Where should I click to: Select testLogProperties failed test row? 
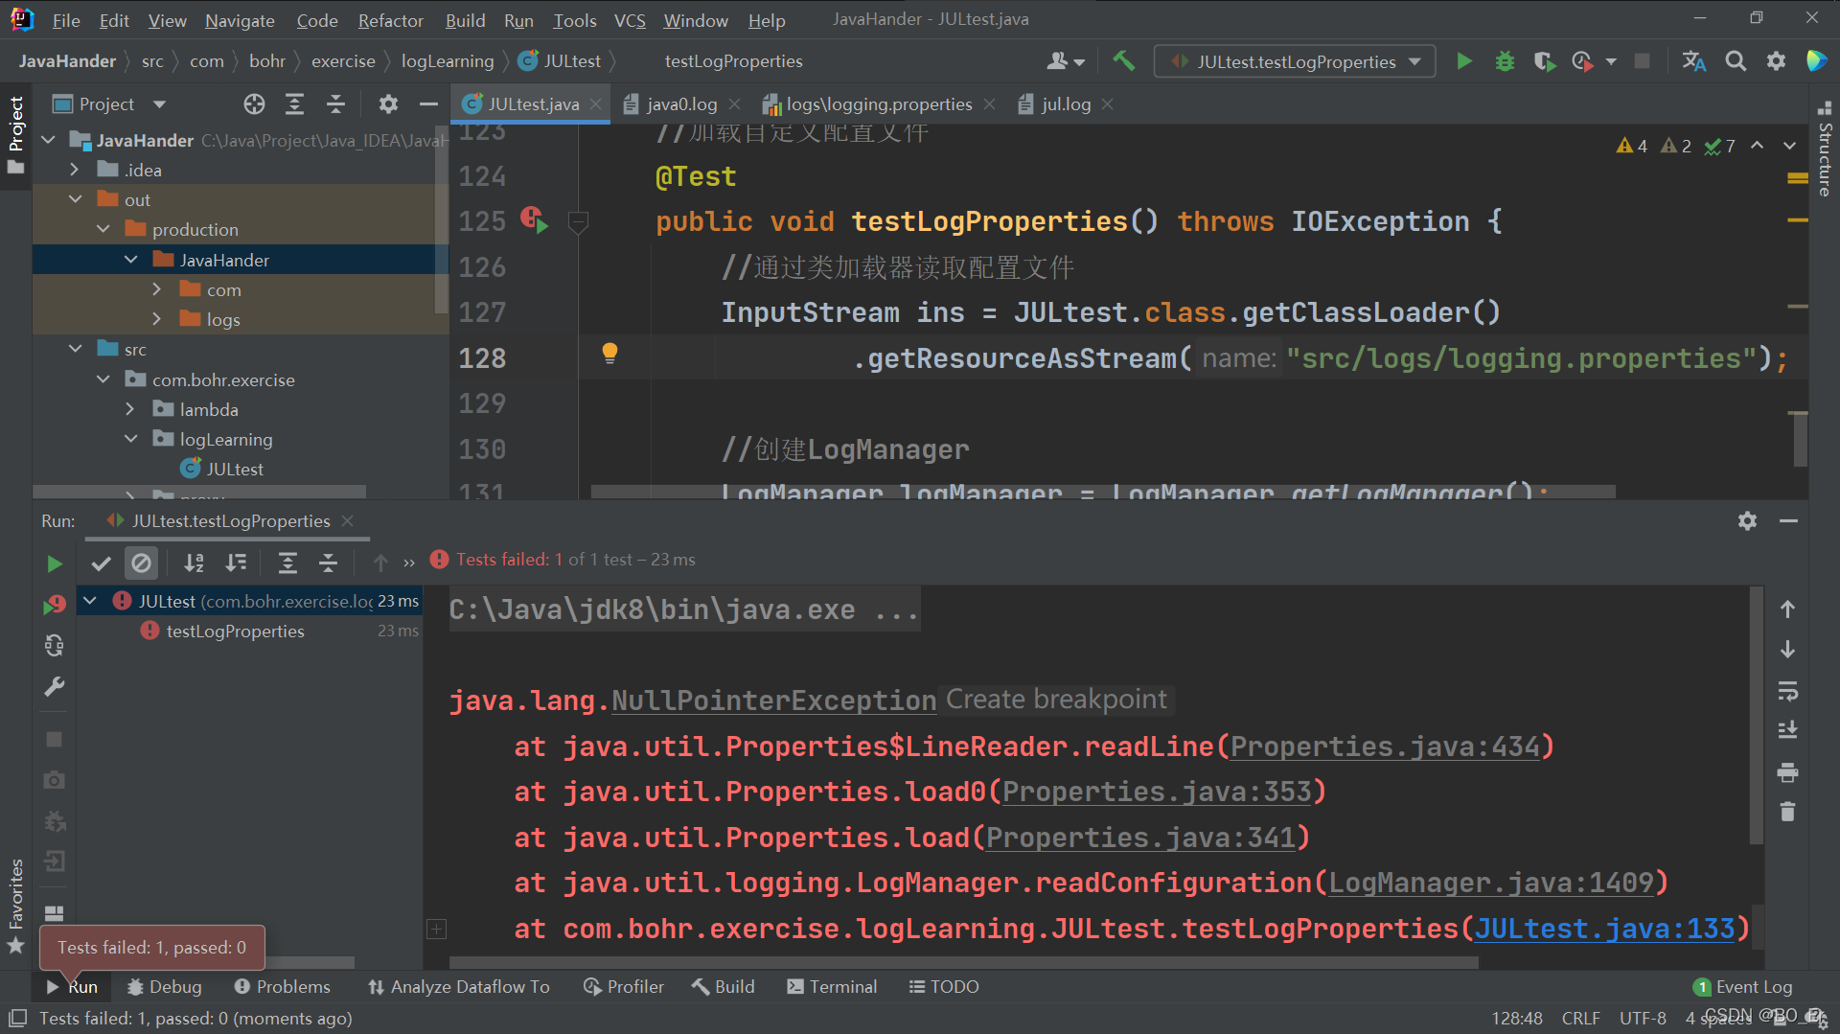[x=249, y=631]
